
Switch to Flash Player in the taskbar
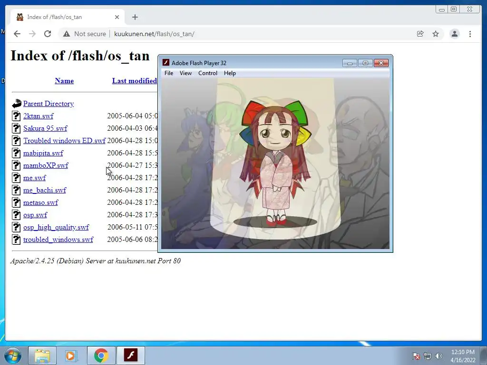pyautogui.click(x=131, y=355)
